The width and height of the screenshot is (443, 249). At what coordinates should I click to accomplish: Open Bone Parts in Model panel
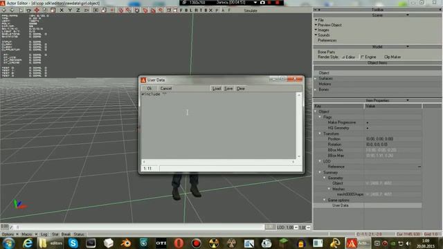click(x=326, y=52)
